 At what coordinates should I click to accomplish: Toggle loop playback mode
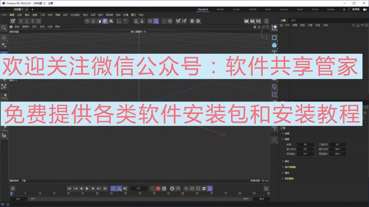tap(113, 188)
